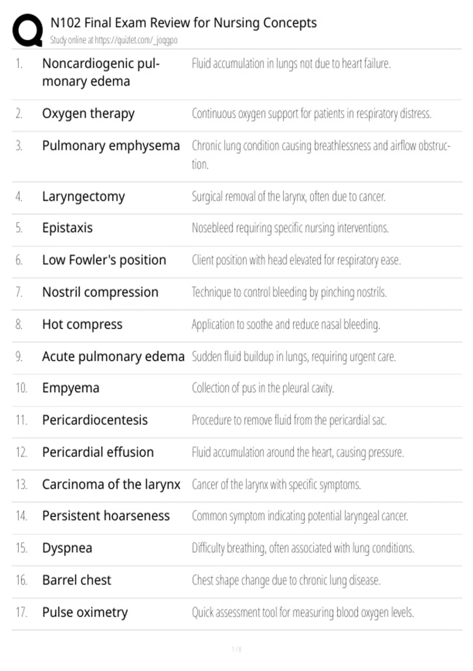
Task: Click the Epistaxis term
Action: pos(67,228)
